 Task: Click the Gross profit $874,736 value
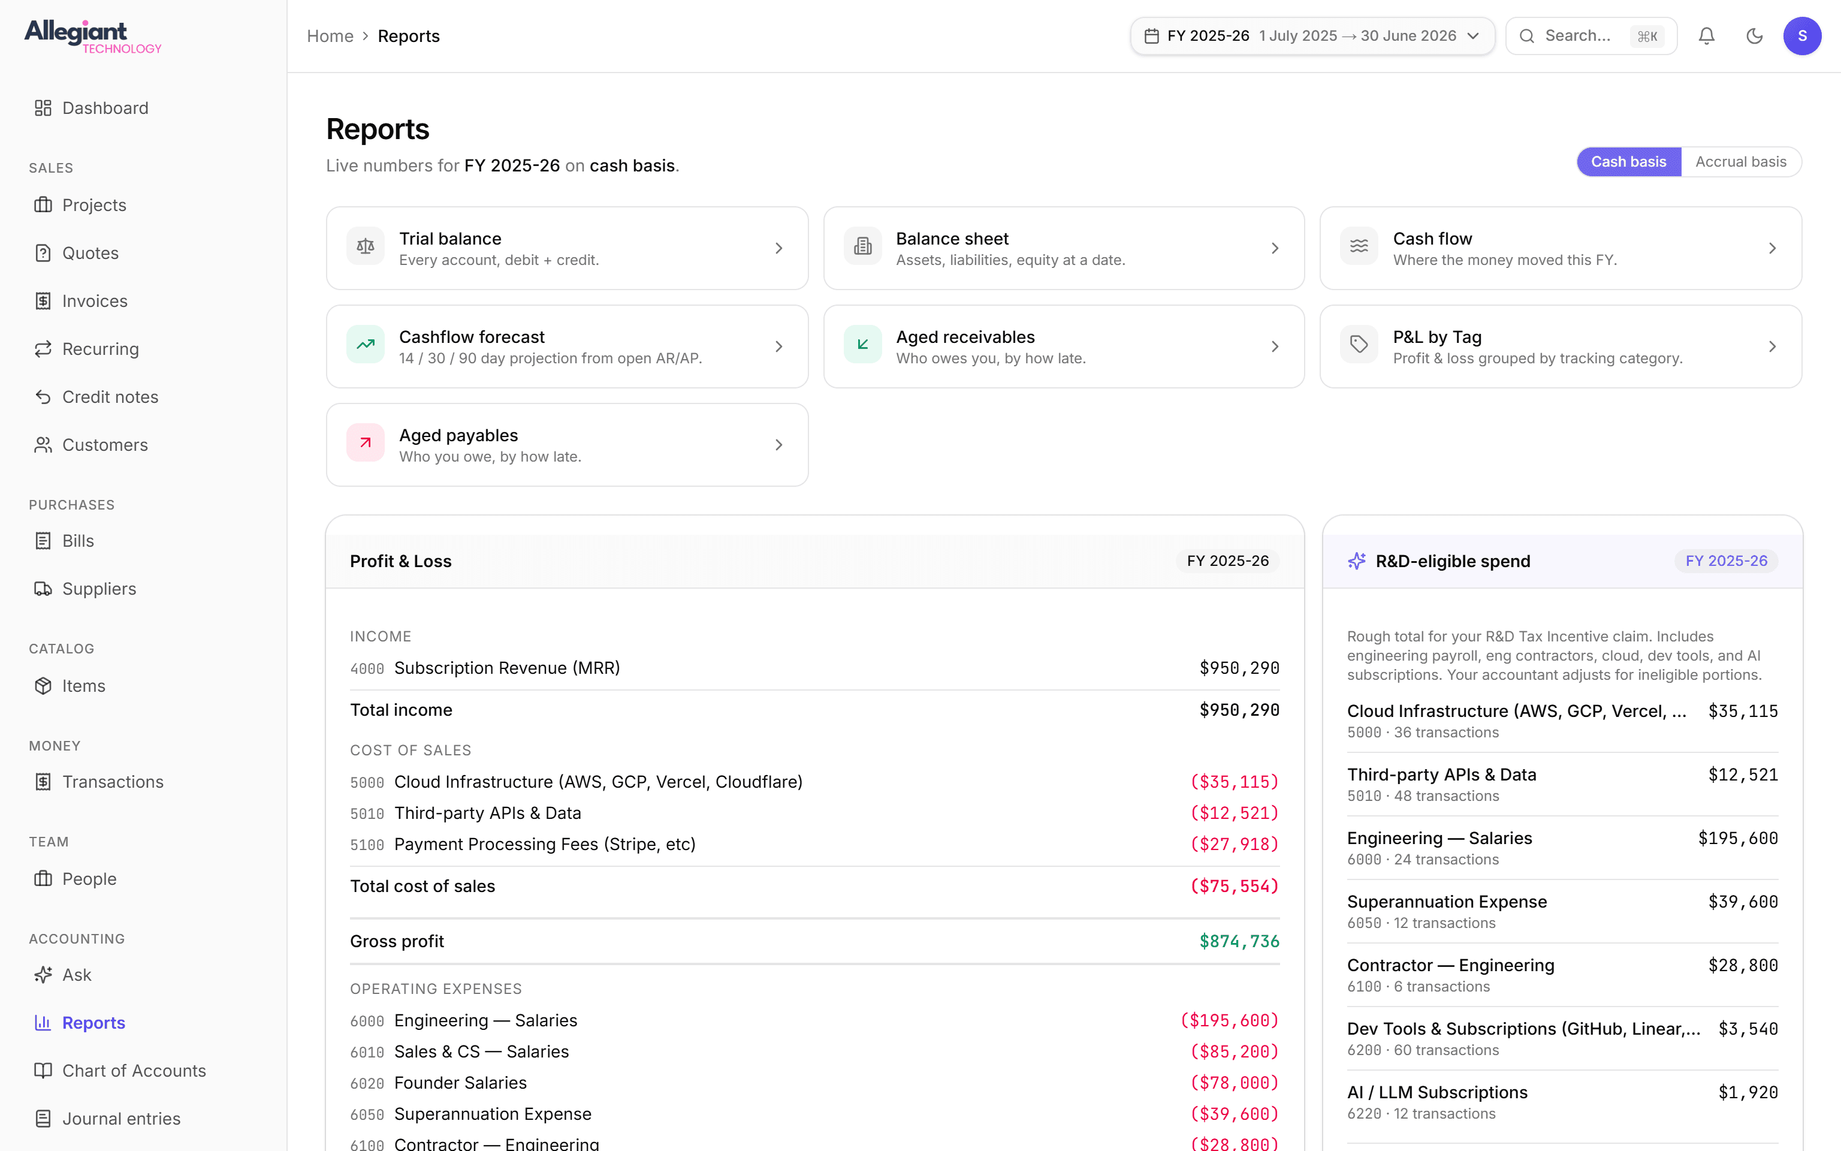click(x=1239, y=941)
